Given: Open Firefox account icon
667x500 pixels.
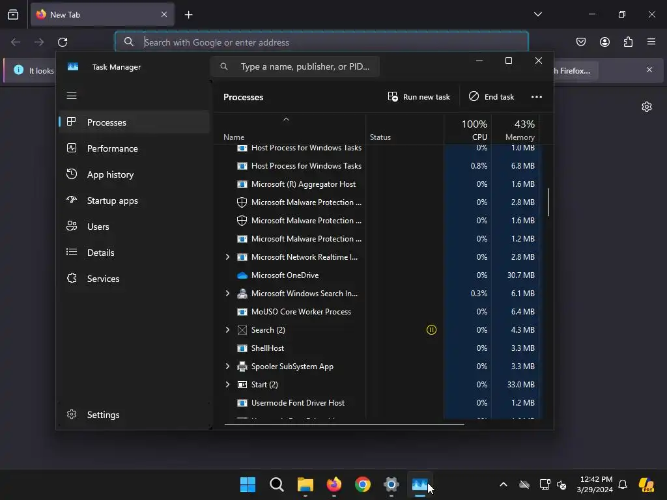Looking at the screenshot, I should [x=604, y=42].
